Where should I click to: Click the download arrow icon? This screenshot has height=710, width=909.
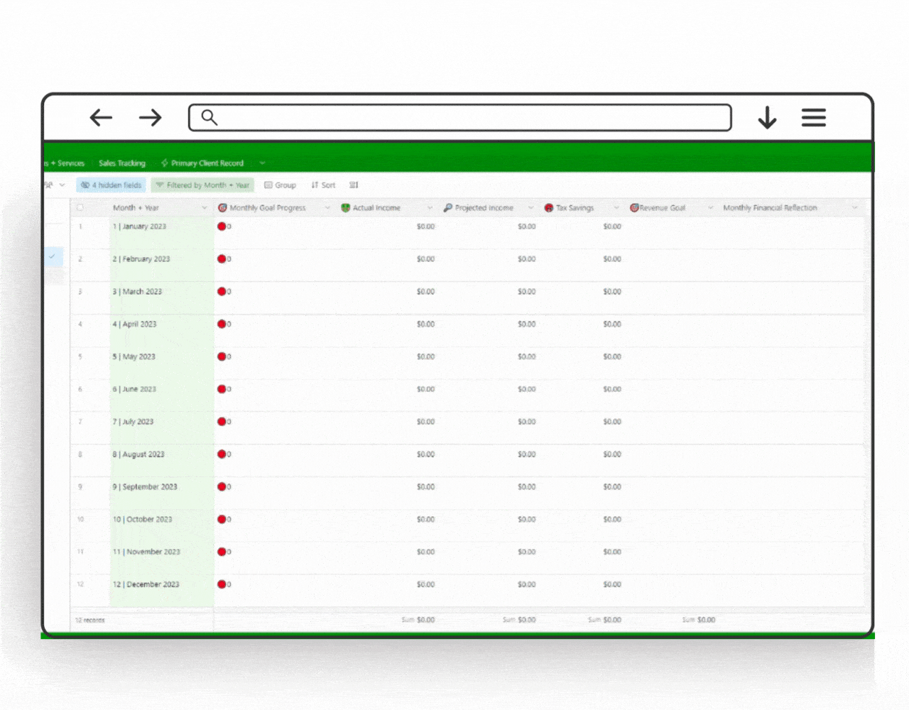click(767, 118)
